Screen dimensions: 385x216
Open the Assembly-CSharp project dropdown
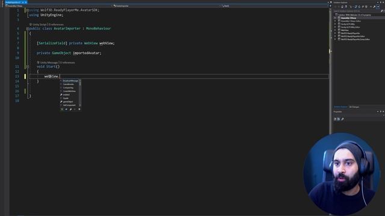[111, 6]
